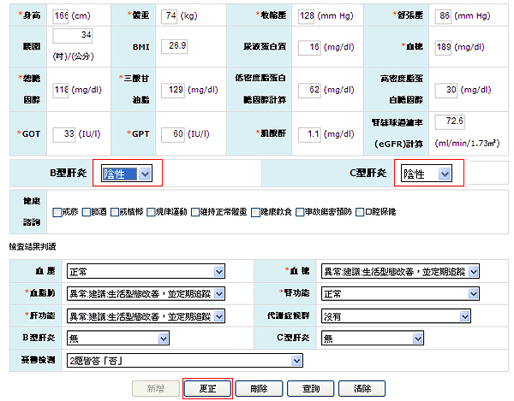Open the C型肝炎 dropdown showing 陰性

427,174
